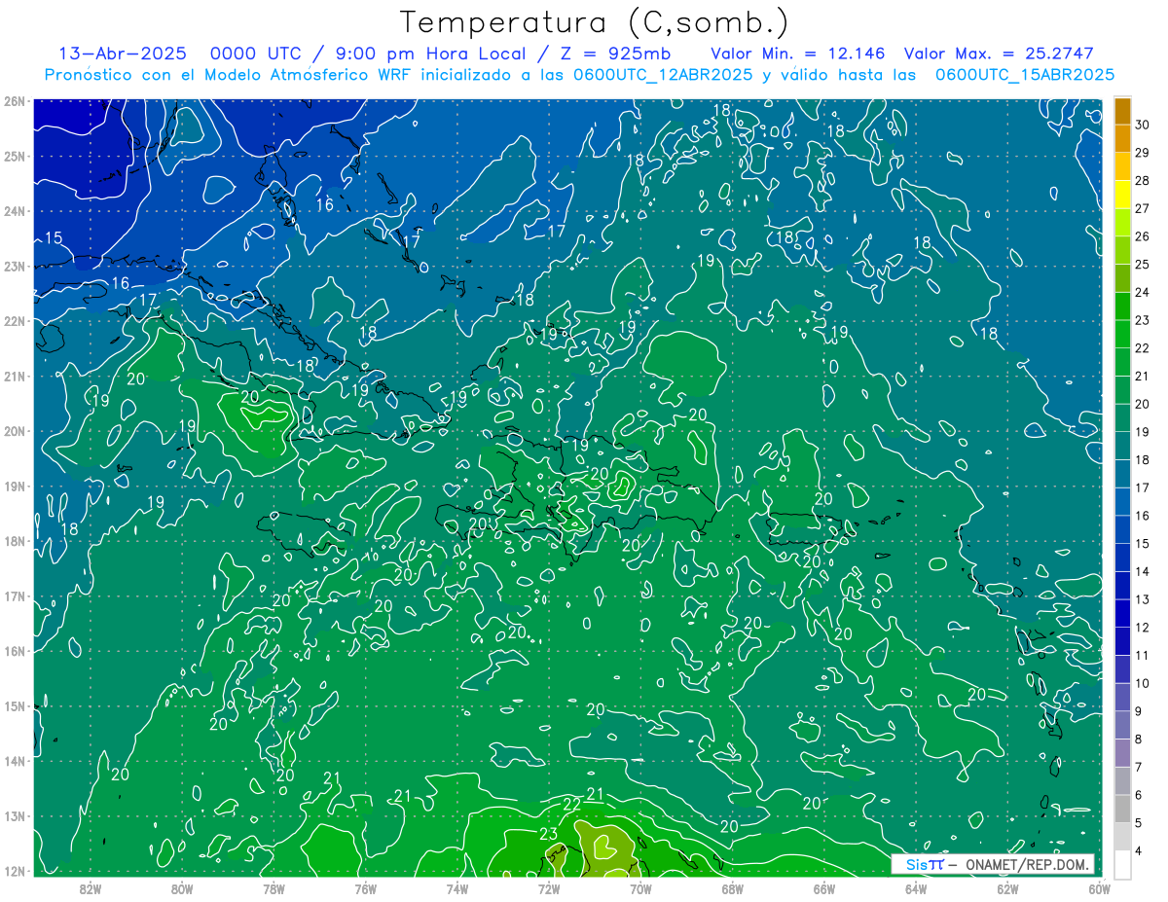
Task: Click yellow swatch between 27 and 28
Action: pos(1122,195)
